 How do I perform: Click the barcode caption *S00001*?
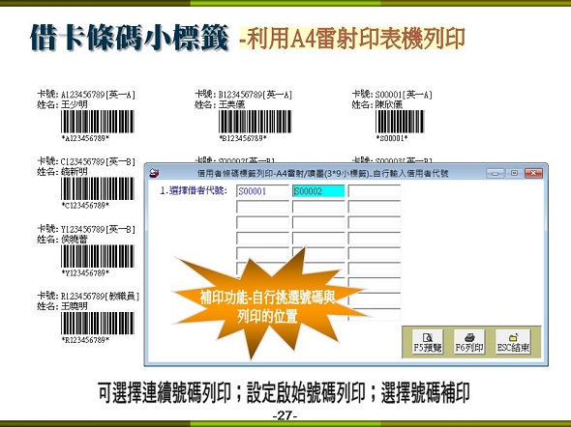pos(392,138)
